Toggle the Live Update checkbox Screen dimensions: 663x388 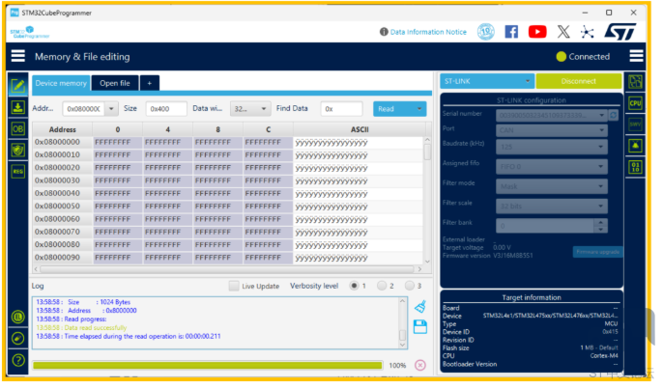(x=234, y=286)
